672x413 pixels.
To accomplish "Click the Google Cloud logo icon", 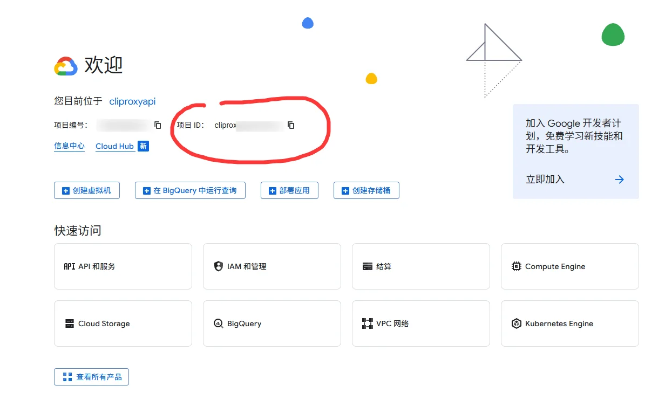I will pos(66,66).
